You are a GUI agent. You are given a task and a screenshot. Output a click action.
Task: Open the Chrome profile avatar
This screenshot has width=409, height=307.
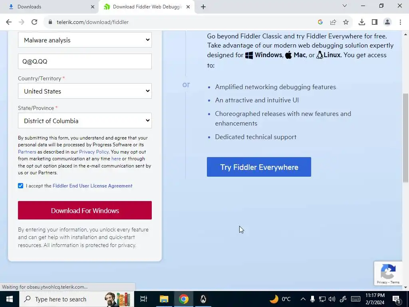point(387,22)
